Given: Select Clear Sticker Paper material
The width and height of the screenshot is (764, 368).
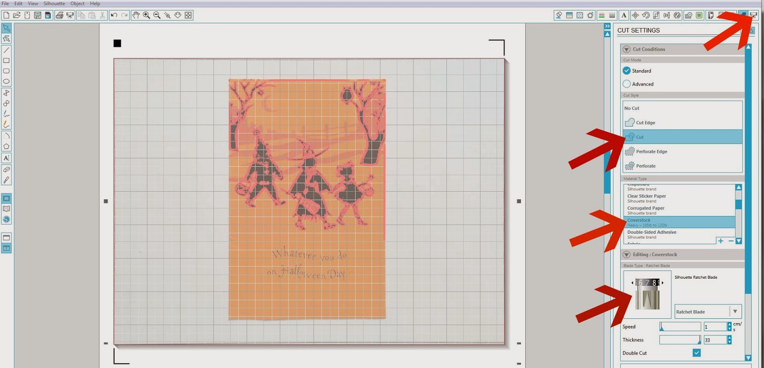Looking at the screenshot, I should [679, 198].
